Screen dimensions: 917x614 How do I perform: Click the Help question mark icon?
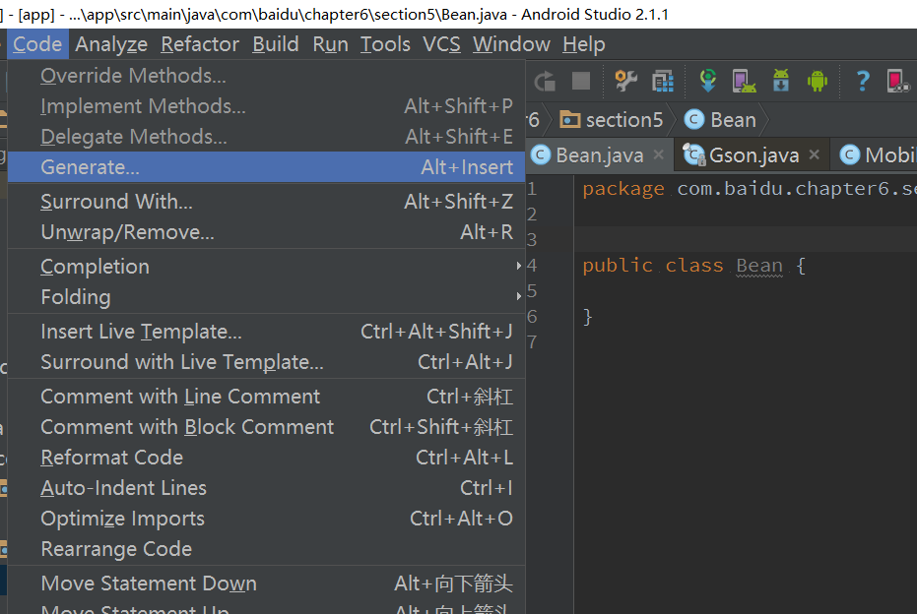pos(863,81)
